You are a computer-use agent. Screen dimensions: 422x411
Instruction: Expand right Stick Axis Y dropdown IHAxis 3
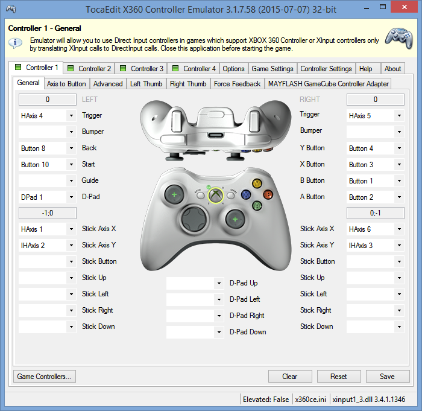click(x=399, y=245)
